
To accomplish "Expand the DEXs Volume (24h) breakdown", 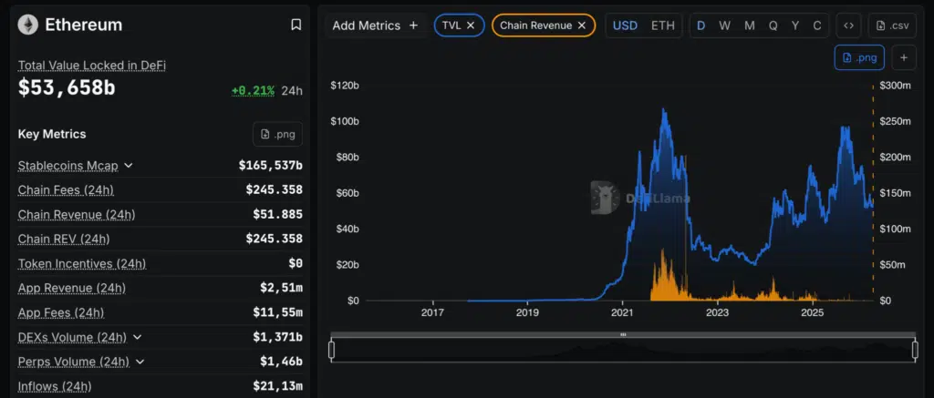I will (x=137, y=337).
